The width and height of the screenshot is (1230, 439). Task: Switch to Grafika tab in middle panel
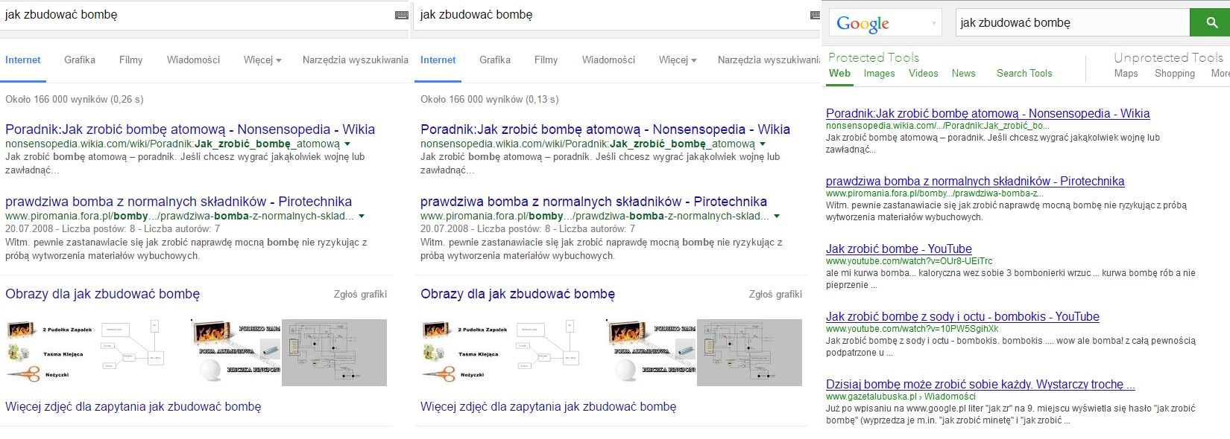click(495, 60)
